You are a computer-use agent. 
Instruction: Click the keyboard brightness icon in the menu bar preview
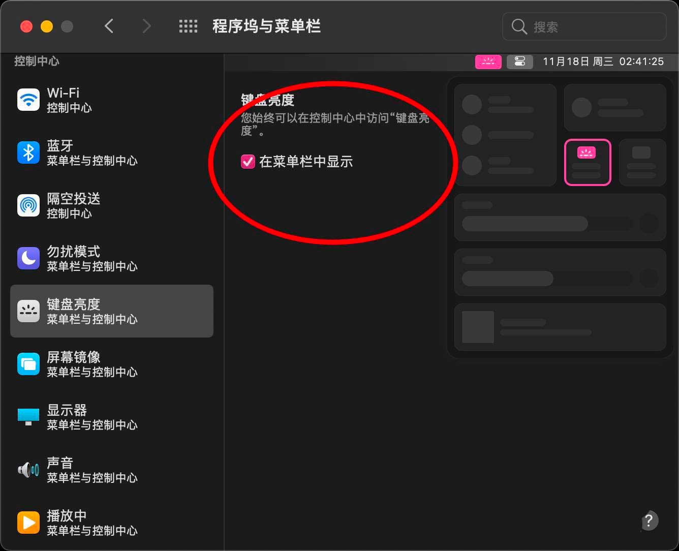click(x=488, y=62)
